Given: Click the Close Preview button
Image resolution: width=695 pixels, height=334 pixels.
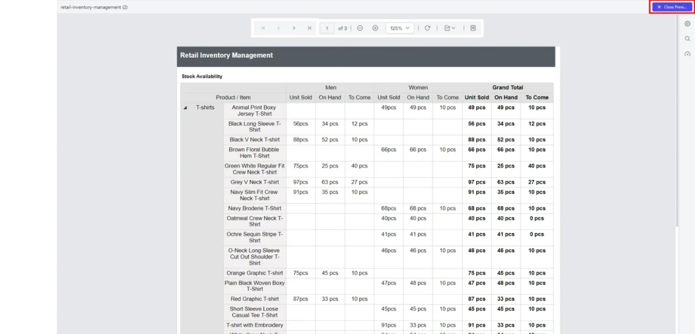Looking at the screenshot, I should pos(672,7).
